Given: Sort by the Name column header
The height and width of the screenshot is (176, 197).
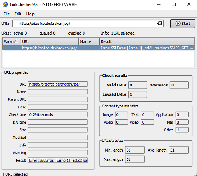Looking at the screenshot, I should coord(89,41).
